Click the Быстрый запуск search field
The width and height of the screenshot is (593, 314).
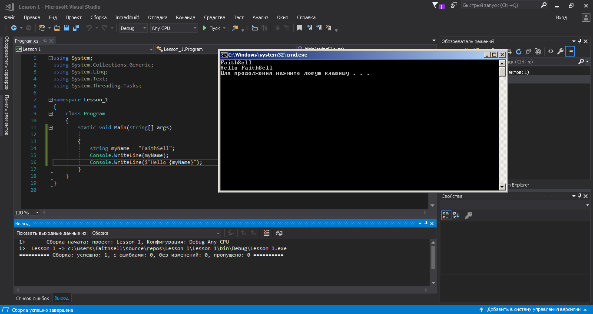click(500, 6)
